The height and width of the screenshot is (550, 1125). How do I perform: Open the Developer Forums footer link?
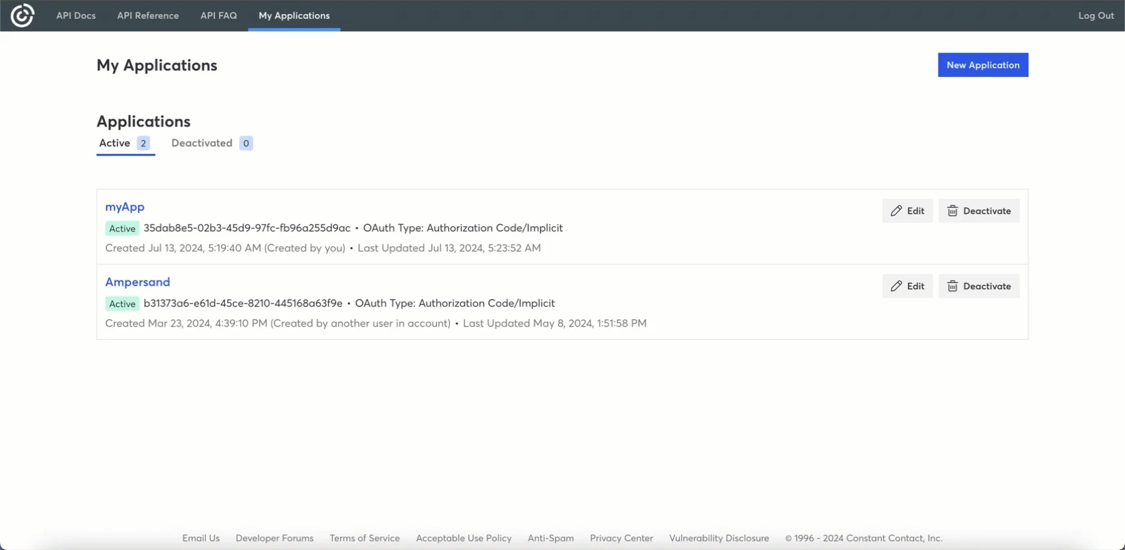pyautogui.click(x=275, y=538)
